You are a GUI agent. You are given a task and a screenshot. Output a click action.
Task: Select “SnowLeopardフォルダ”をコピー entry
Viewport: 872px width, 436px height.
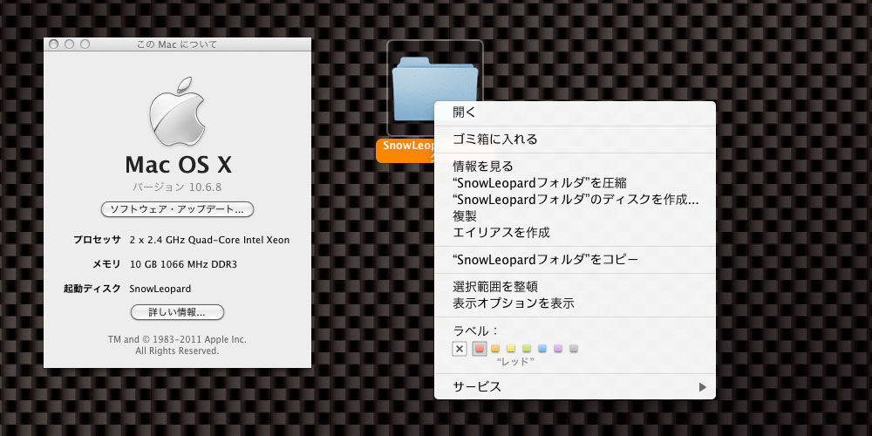pos(575,260)
